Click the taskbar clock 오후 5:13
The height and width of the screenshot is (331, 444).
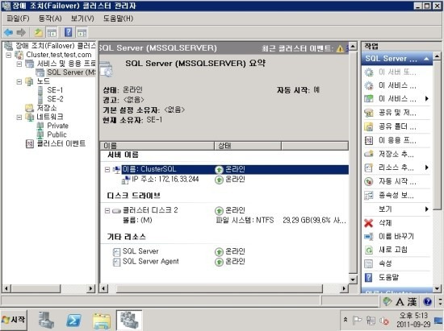tap(413, 316)
